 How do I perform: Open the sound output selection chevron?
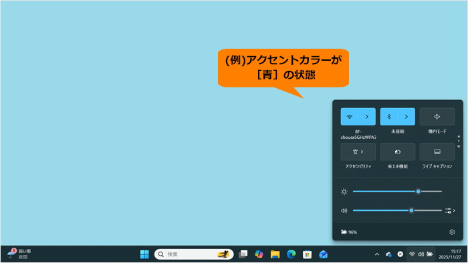[x=450, y=210]
